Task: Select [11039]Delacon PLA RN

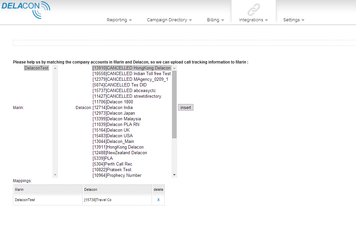Action: point(132,124)
